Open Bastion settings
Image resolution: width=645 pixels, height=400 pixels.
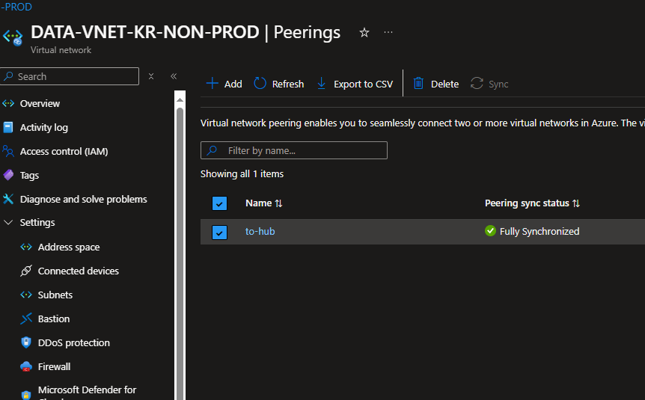pos(54,319)
